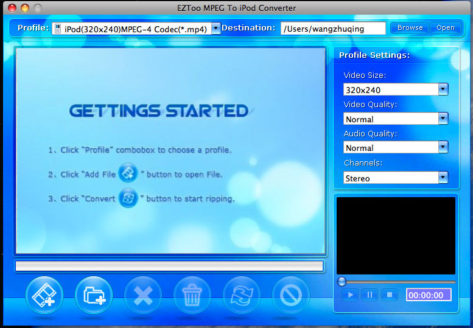
Task: Click the Add File filmstrip button
Action: click(x=44, y=295)
